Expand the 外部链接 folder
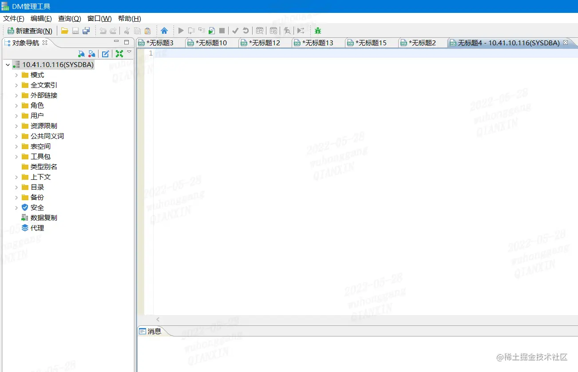Viewport: 578px width, 372px height. click(16, 95)
